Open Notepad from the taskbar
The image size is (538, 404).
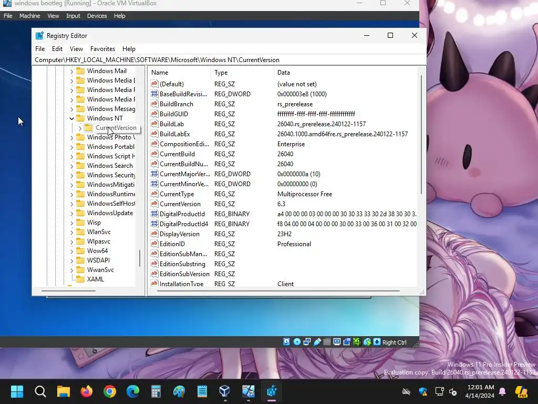(x=202, y=391)
